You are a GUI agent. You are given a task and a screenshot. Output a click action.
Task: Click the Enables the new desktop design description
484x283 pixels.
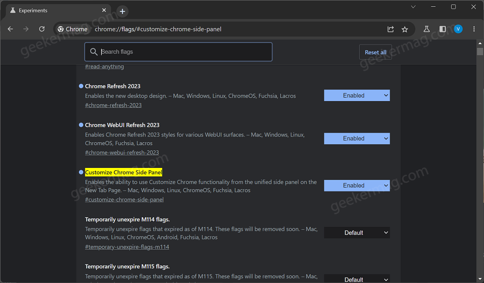[x=190, y=96]
